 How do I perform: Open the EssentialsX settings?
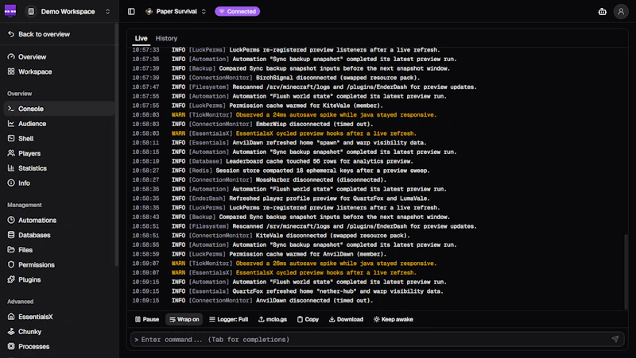[x=59, y=317]
